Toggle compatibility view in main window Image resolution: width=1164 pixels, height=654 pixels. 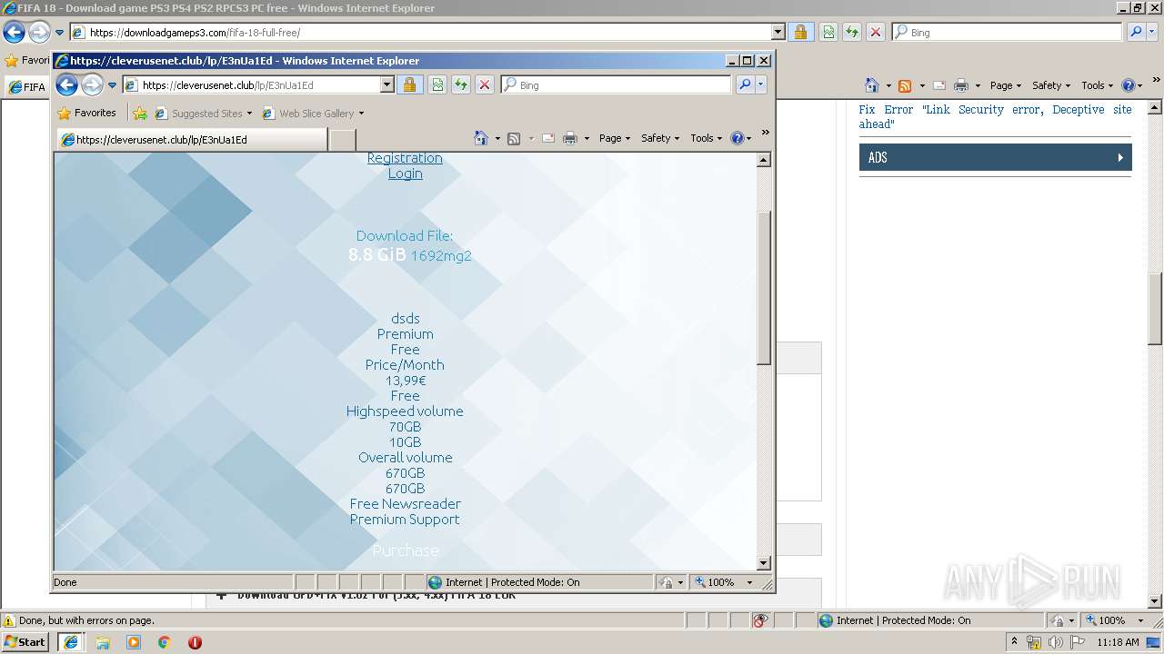[828, 32]
